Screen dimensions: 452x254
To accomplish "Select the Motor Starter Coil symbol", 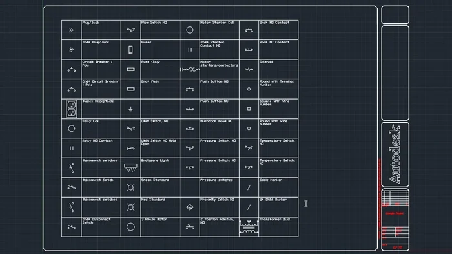I will [x=190, y=30].
